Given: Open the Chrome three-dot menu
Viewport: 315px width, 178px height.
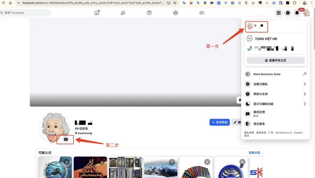Looking at the screenshot, I should pyautogui.click(x=312, y=3).
